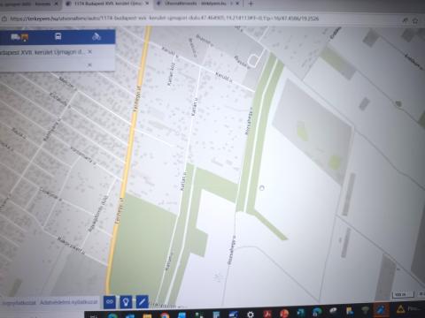Open the Adatvédelmi nyilatkozat link

[69, 302]
